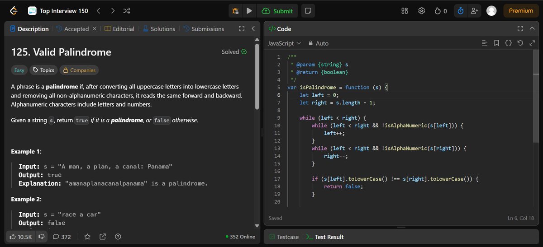Close the Accepted tab
The image size is (543, 247).
95,29
